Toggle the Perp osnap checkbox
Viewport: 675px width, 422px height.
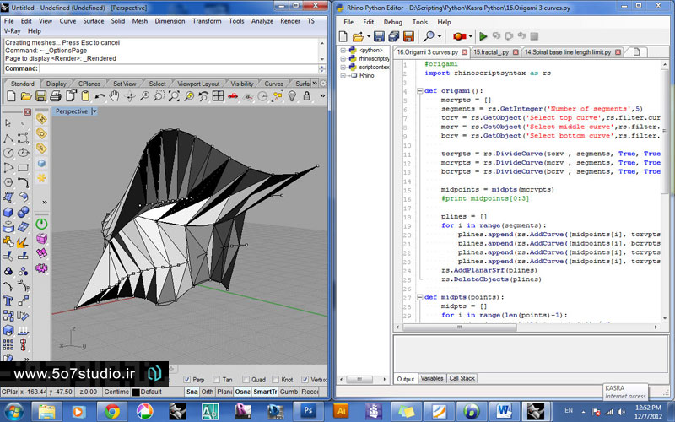pyautogui.click(x=187, y=380)
